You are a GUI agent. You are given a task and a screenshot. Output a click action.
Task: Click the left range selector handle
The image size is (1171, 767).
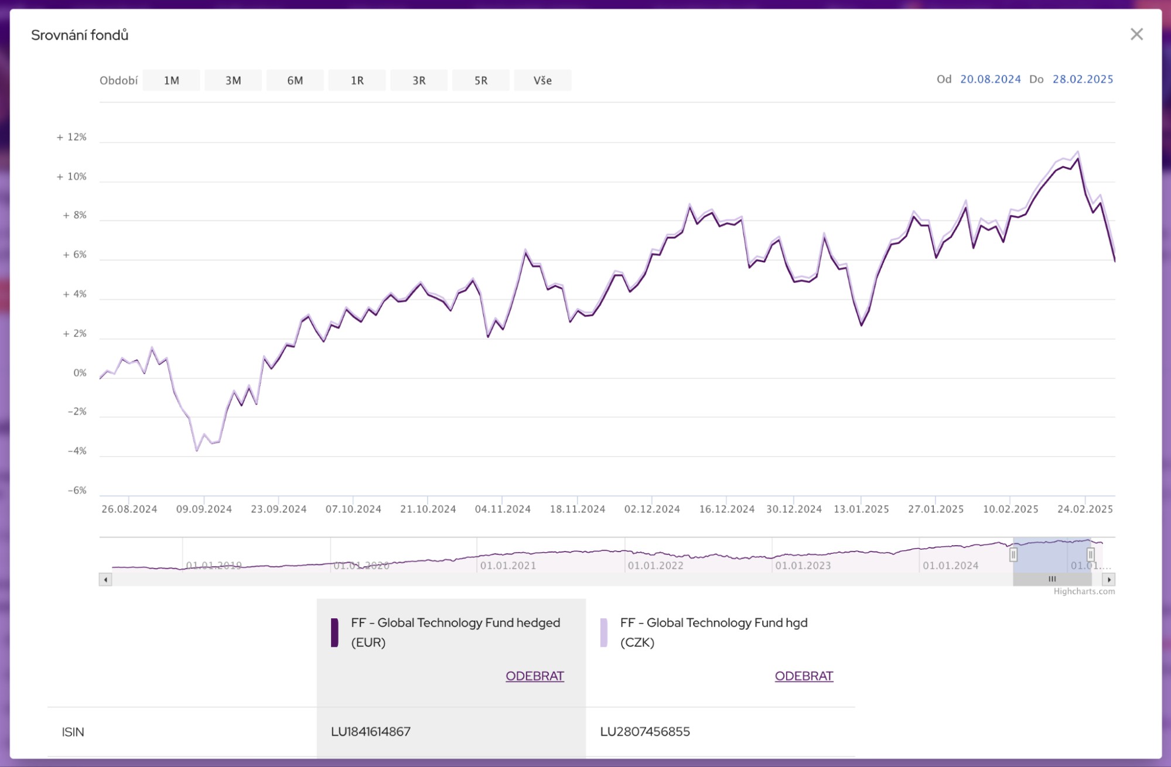[1013, 554]
